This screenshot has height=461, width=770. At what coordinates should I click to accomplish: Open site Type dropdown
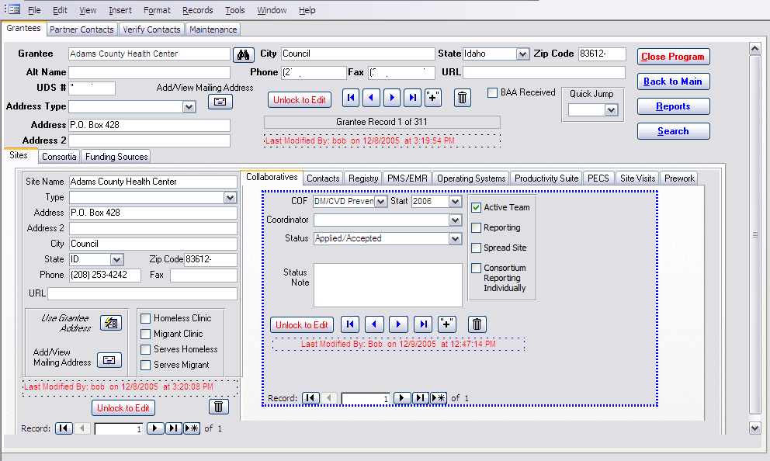tap(230, 197)
